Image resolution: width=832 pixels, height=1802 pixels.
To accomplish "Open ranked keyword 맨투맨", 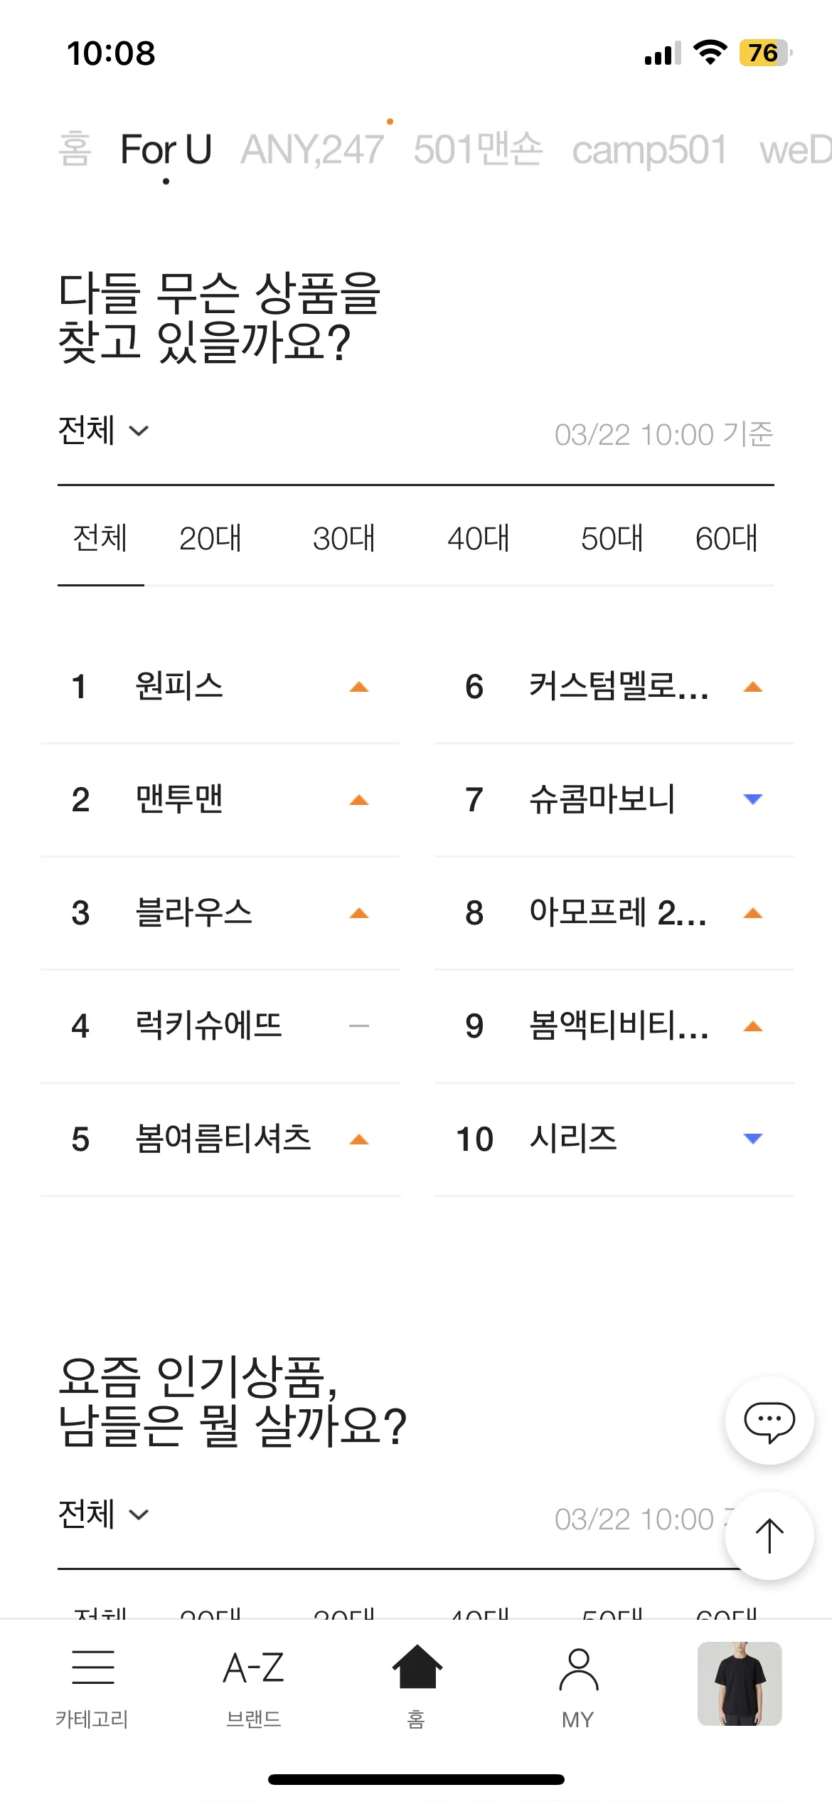I will (179, 799).
